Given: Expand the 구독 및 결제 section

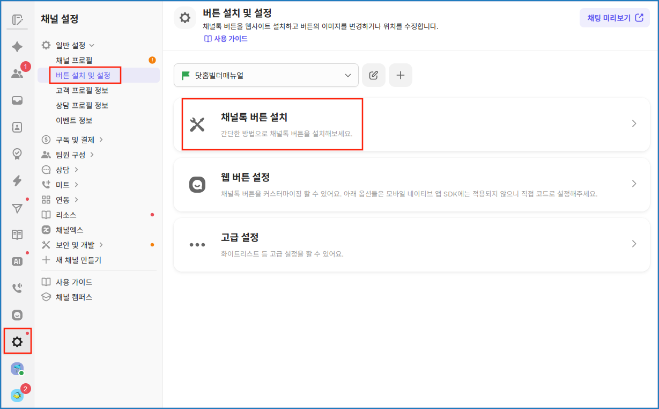Looking at the screenshot, I should coord(75,140).
